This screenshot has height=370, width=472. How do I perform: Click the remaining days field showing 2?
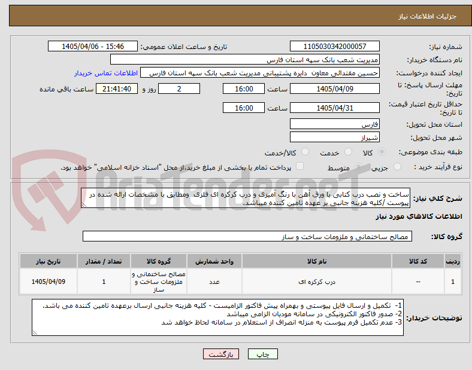[x=179, y=88]
